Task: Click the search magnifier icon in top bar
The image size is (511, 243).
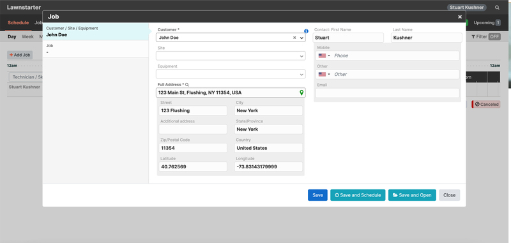Action: (497, 8)
